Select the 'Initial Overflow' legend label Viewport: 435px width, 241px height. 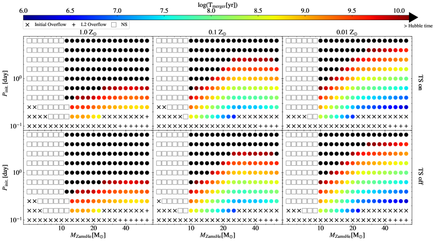pos(50,24)
